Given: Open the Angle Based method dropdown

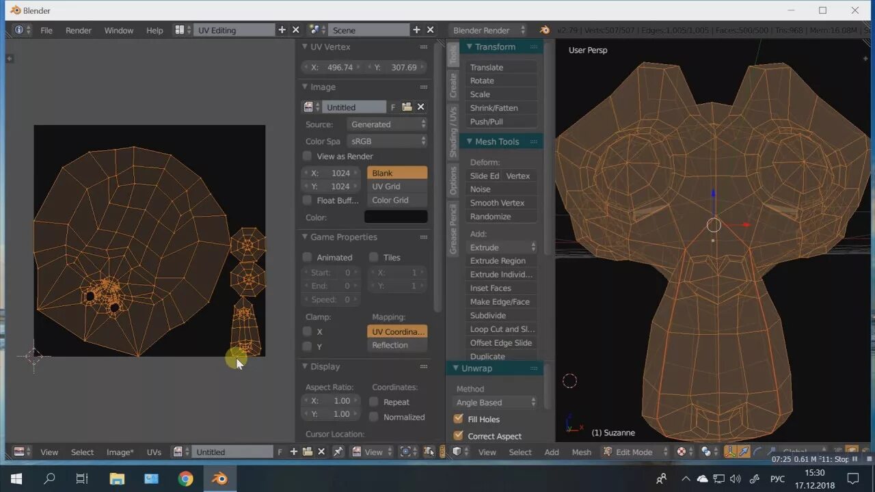Looking at the screenshot, I should pos(496,402).
